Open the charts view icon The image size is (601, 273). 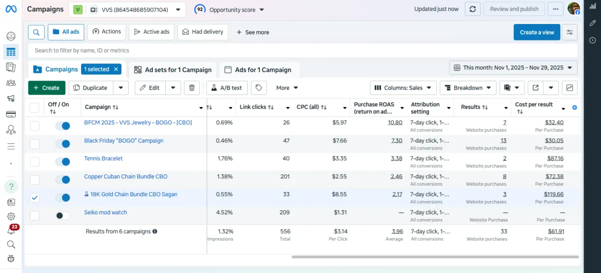click(x=569, y=87)
